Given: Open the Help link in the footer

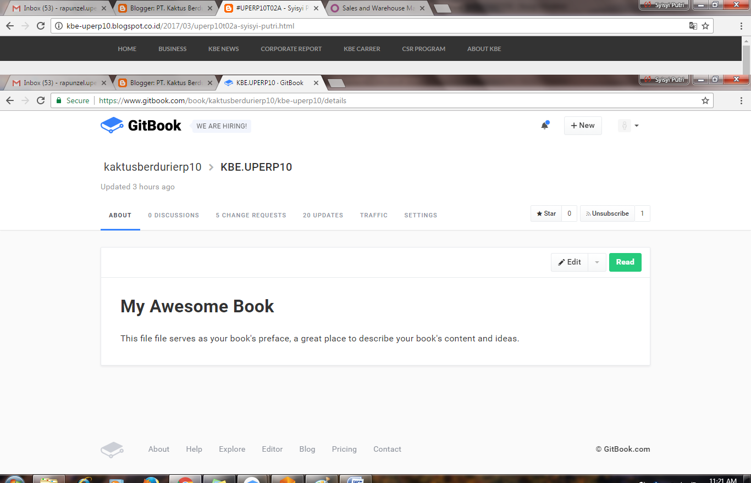Looking at the screenshot, I should [x=194, y=449].
